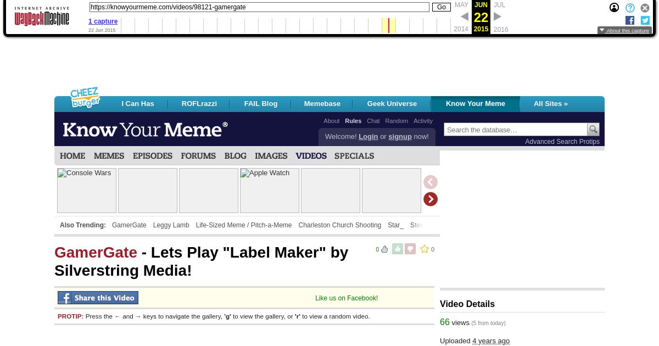Open the ROFLrazzi site tab
This screenshot has height=346, width=659.
(x=199, y=104)
